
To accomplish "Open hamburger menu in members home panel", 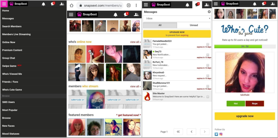I will [71, 14].
